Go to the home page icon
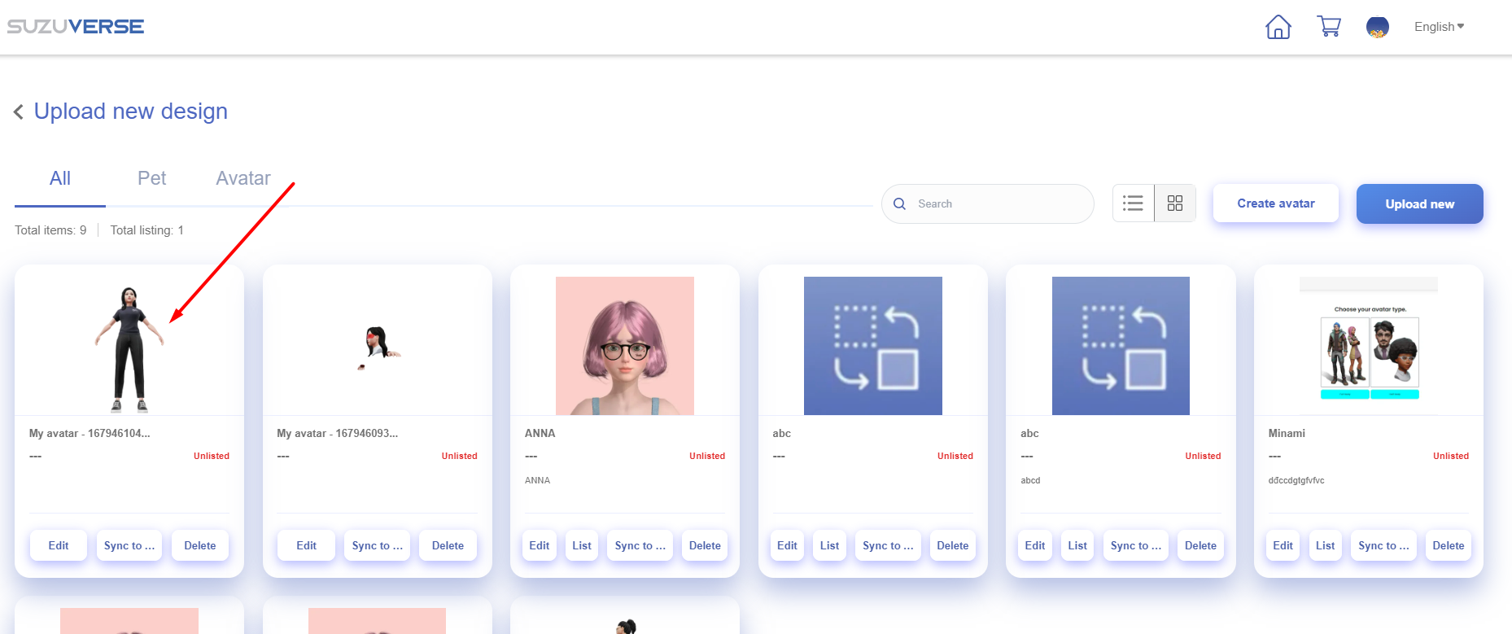 [1278, 27]
